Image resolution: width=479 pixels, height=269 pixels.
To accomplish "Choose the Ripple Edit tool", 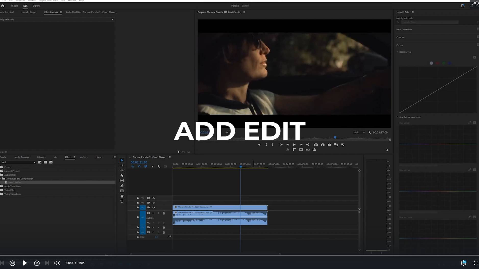I will click(122, 170).
